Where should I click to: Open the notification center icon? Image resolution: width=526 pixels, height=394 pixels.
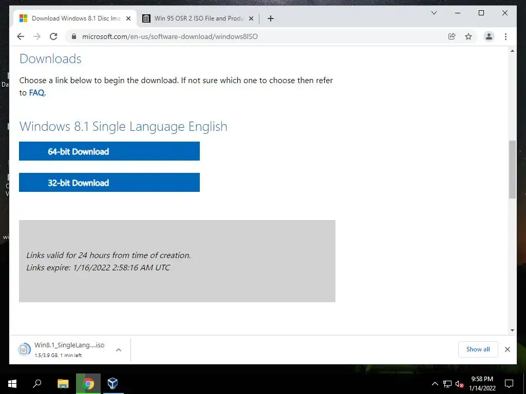[509, 384]
